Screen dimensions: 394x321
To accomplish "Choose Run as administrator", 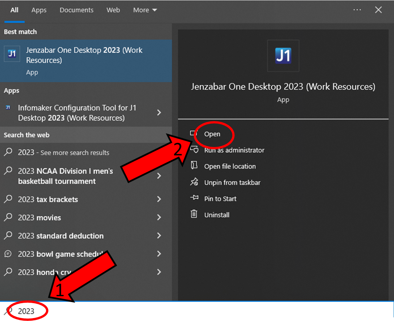I will [234, 150].
